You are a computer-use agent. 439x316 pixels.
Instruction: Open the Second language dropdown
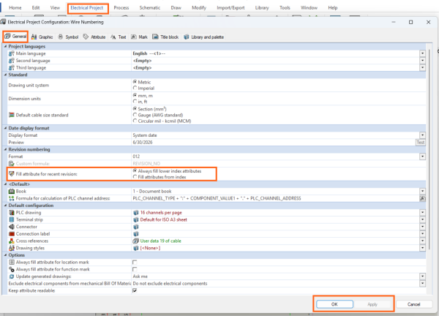pos(422,61)
